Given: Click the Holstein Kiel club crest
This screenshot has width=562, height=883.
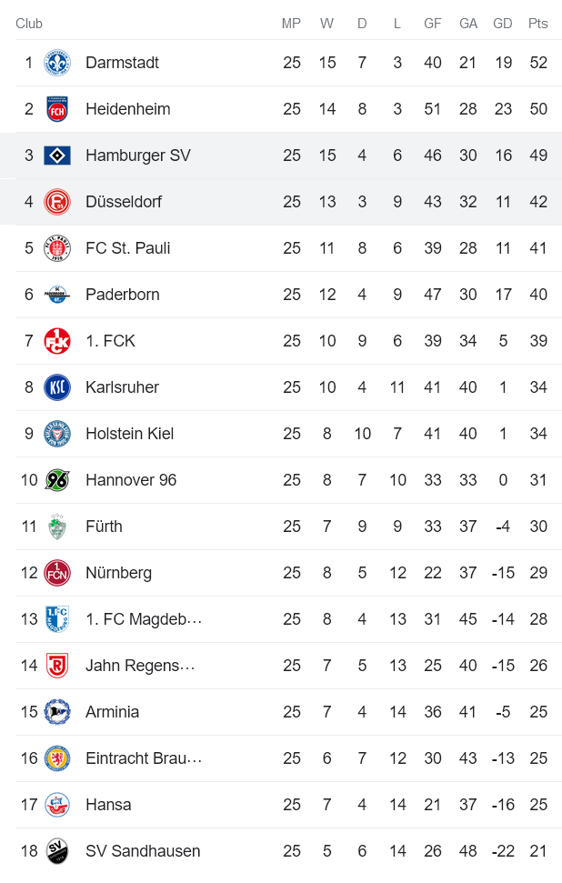Looking at the screenshot, I should pos(57,434).
